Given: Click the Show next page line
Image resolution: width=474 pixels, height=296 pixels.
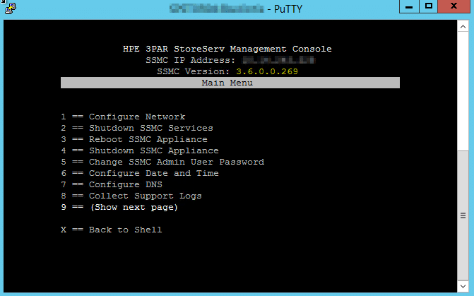Looking at the screenshot, I should coord(120,207).
